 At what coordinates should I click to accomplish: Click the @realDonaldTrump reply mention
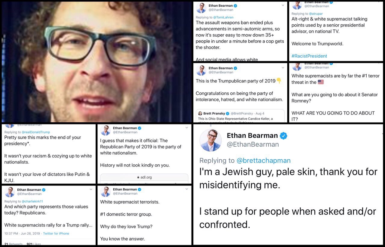point(36,132)
